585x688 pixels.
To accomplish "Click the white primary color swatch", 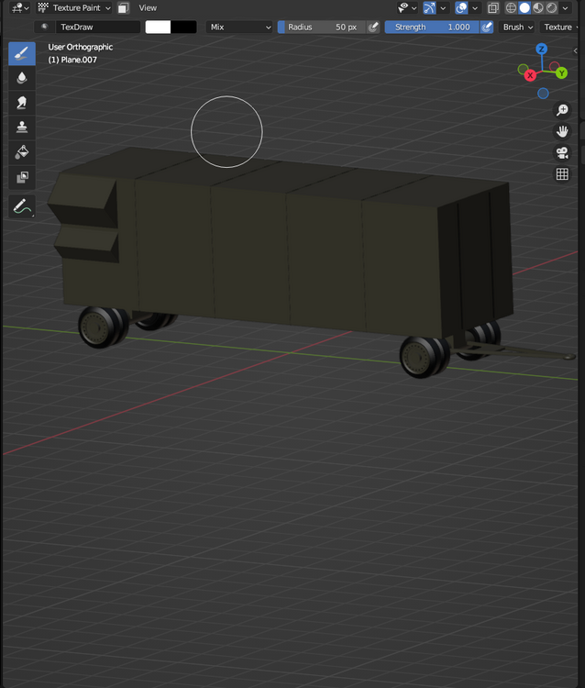I will coord(158,27).
